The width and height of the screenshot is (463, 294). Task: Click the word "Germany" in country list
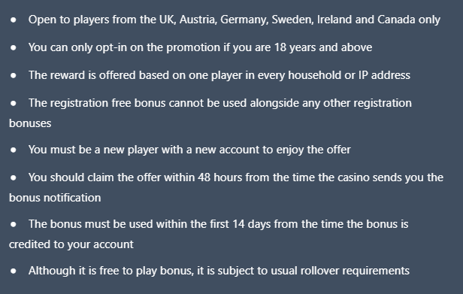click(x=244, y=20)
